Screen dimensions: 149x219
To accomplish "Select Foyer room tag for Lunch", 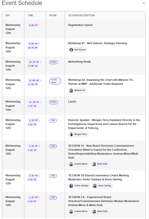I will click(x=54, y=102).
